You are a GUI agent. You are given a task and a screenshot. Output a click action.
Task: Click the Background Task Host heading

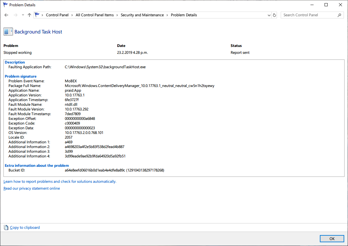coord(38,32)
